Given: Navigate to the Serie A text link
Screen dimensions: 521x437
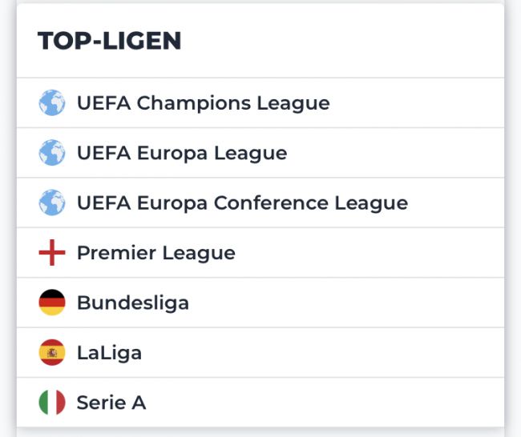Looking at the screenshot, I should coord(111,403).
